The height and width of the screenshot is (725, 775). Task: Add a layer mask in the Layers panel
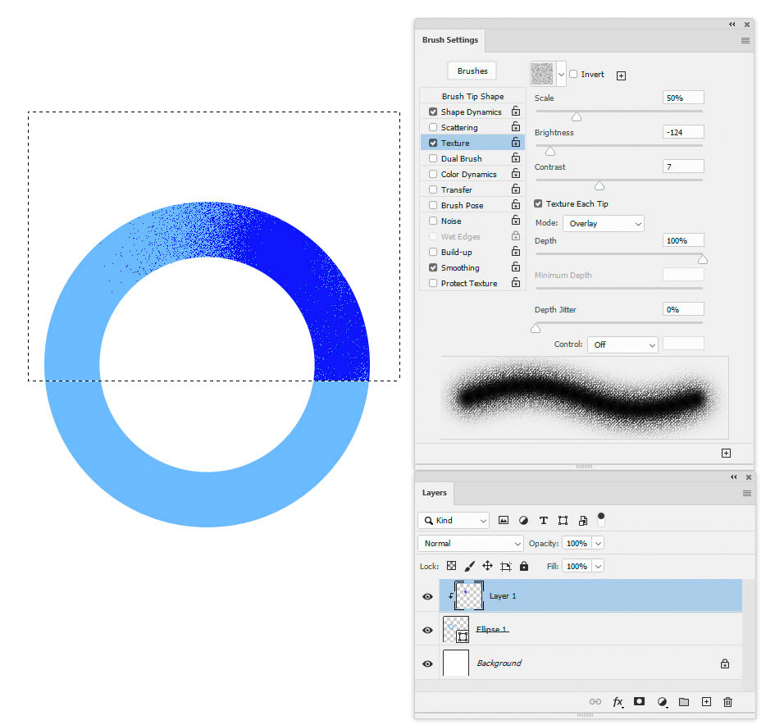tap(639, 702)
